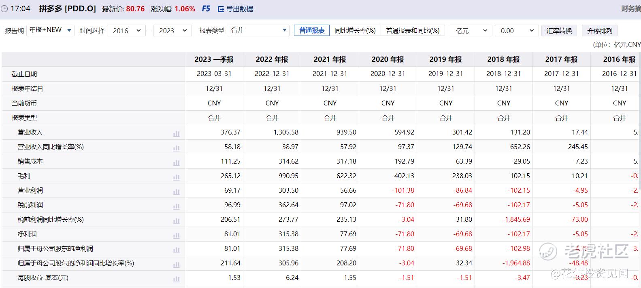
Task: Click the 毛利 row label
Action: click(x=24, y=176)
